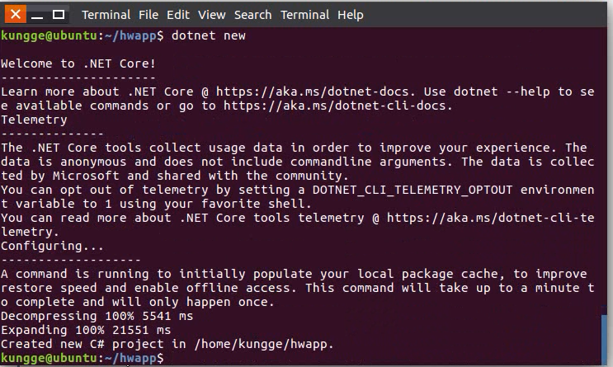Open the Terminal menu beside Search

pos(304,15)
